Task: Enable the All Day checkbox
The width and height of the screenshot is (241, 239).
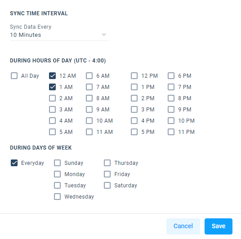Action: tap(14, 76)
